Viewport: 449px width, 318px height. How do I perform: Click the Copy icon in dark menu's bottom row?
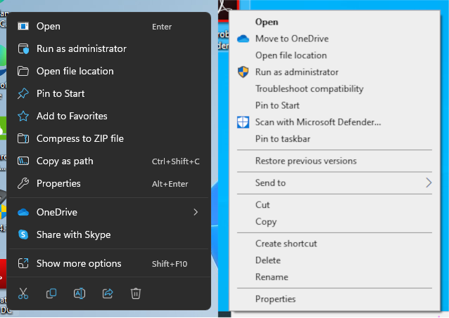(51, 293)
